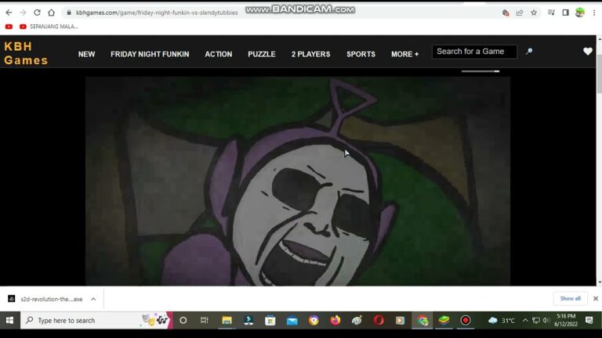Click the scrollbar down arrow
Image resolution: width=602 pixels, height=338 pixels.
coord(599,282)
